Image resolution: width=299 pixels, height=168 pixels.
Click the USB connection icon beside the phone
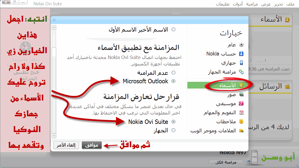pyautogui.click(x=249, y=162)
